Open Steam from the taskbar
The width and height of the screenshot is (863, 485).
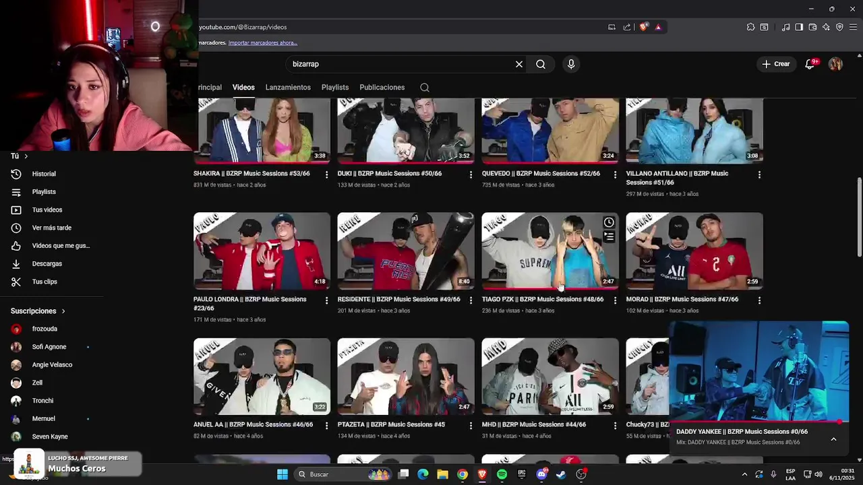click(x=561, y=474)
